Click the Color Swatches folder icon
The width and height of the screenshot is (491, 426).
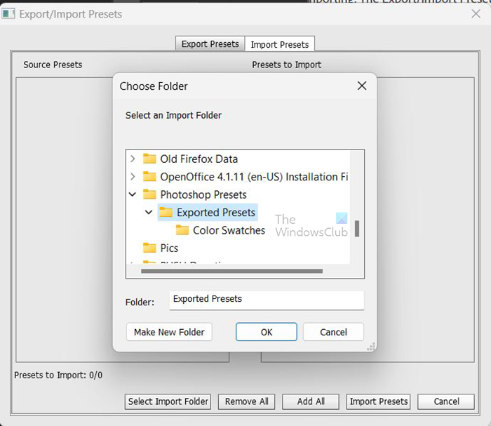click(182, 230)
